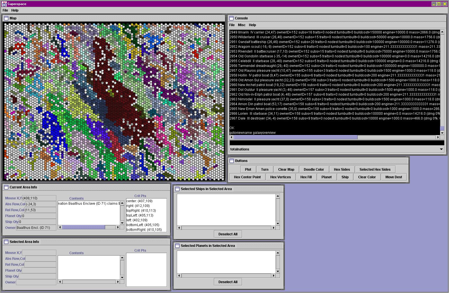Click the Buttons panel window icon
This screenshot has height=293, width=449.
pos(232,161)
